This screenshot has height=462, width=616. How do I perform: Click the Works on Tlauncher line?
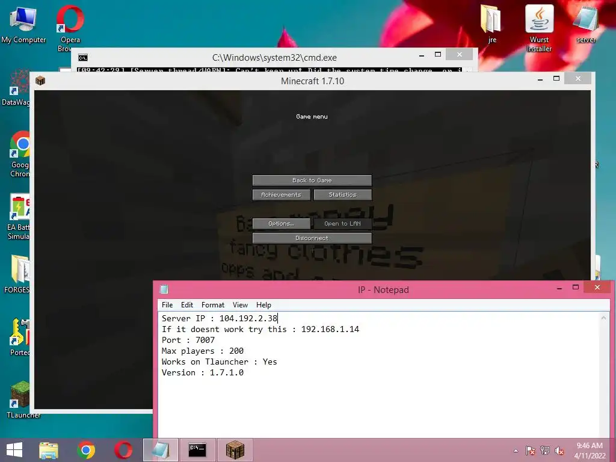coord(219,362)
